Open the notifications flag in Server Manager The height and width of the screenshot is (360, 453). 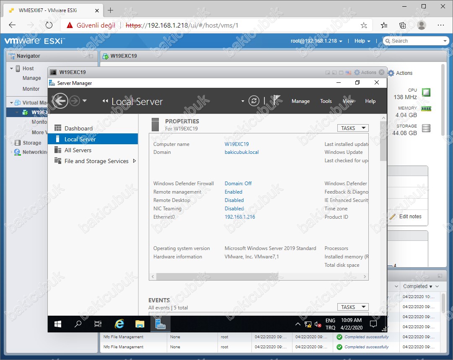click(277, 101)
